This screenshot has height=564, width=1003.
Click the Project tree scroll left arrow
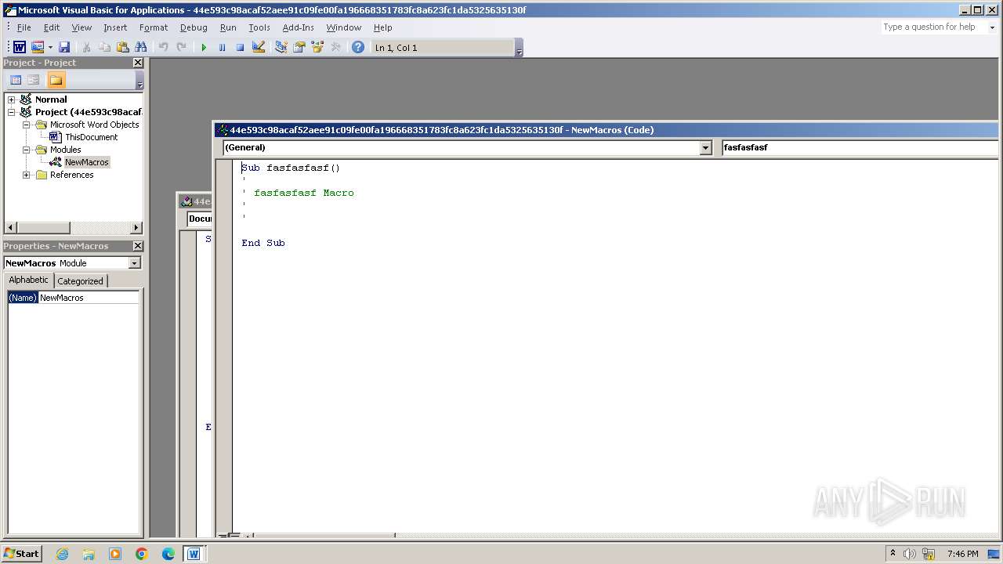pyautogui.click(x=11, y=228)
